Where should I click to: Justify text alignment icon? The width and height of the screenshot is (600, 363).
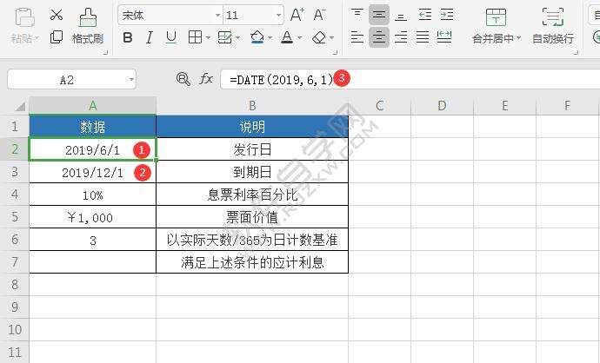coord(423,37)
